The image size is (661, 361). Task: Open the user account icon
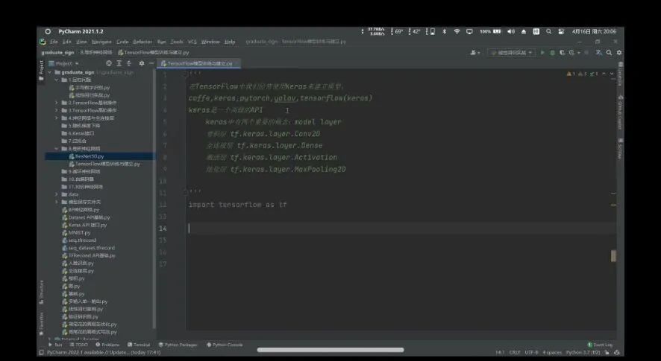pyautogui.click(x=475, y=53)
